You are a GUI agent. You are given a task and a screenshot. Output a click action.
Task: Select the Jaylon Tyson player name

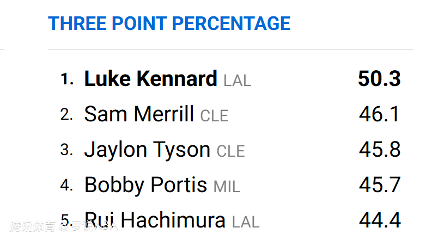(x=147, y=150)
